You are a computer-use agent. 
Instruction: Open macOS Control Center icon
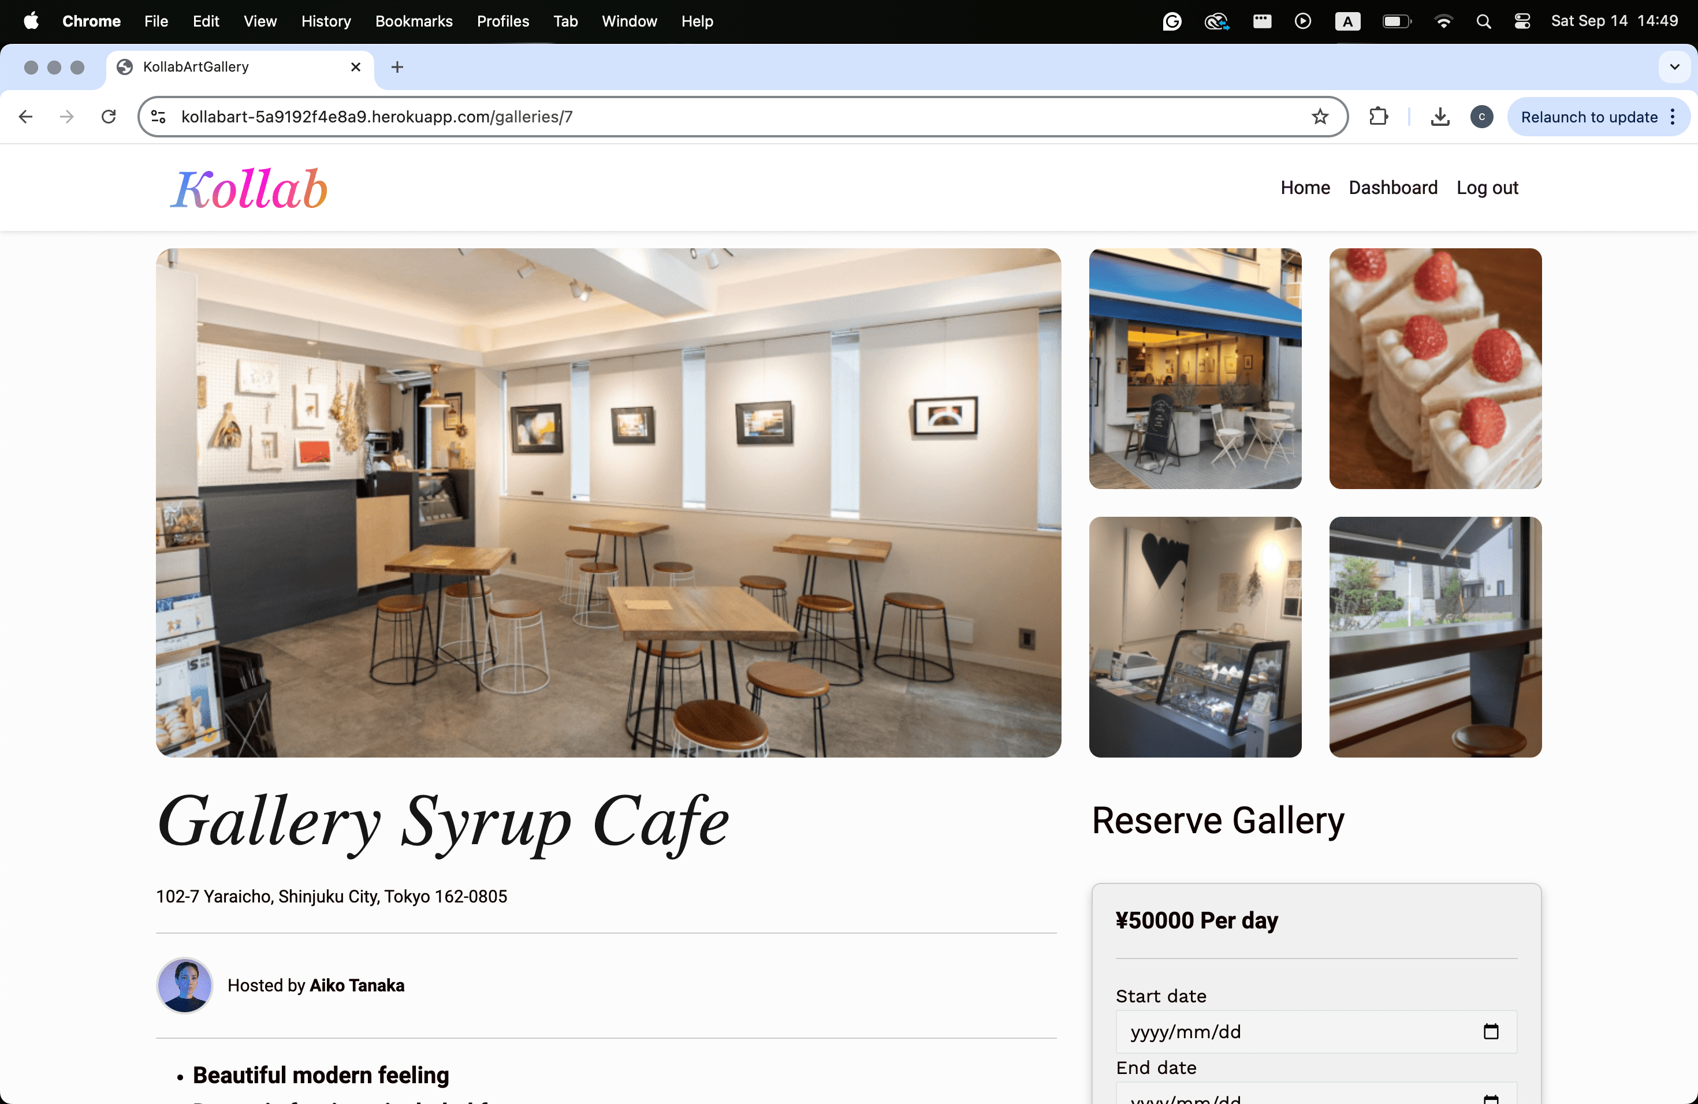click(x=1522, y=21)
